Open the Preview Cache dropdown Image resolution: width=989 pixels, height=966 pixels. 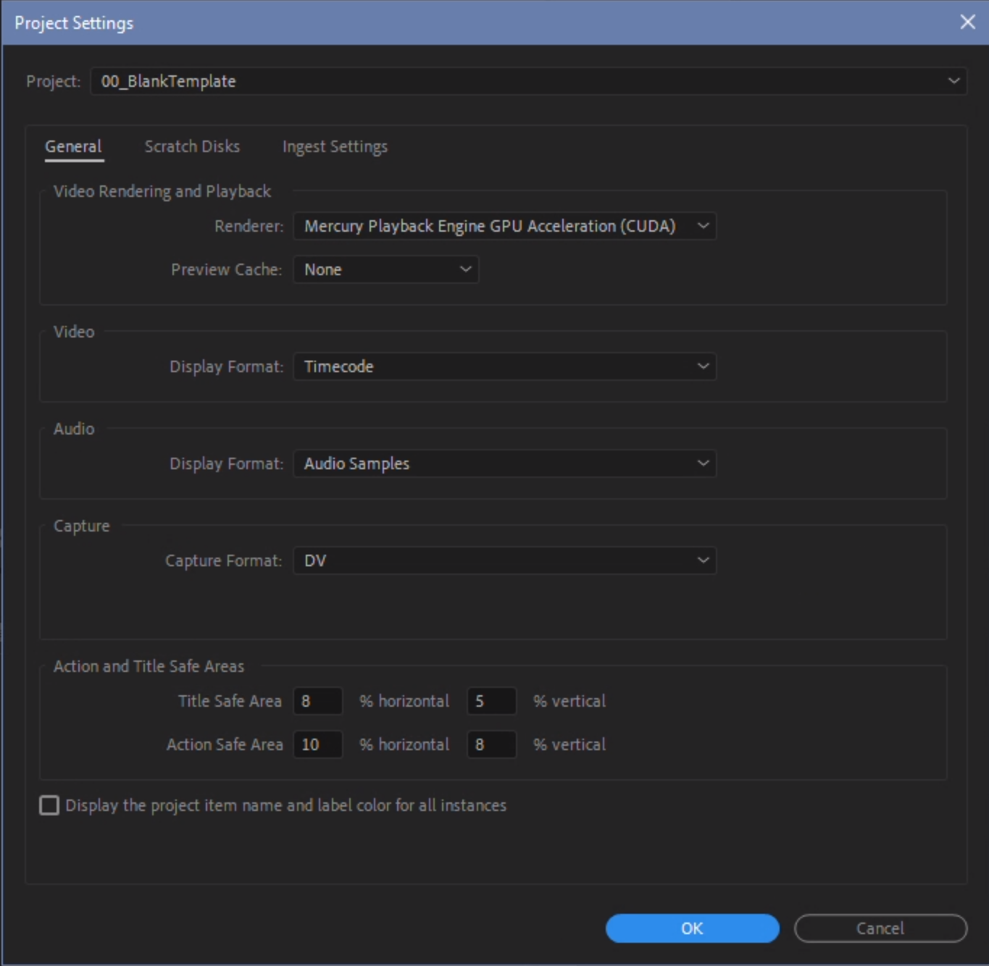[x=385, y=269]
